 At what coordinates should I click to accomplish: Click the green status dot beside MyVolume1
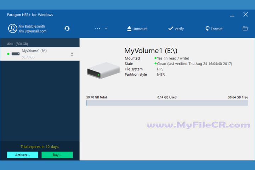[x=8, y=54]
